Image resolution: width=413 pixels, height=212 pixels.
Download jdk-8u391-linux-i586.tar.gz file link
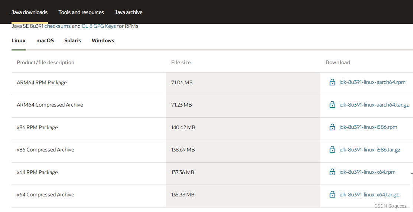370,150
